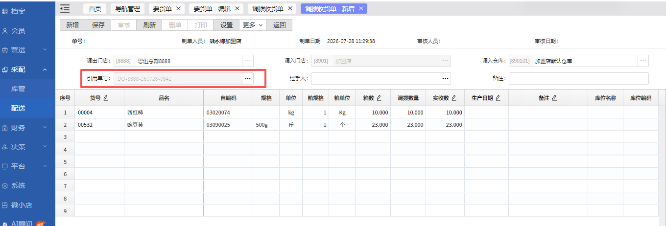Screen dimensions: 666x226
Task: Switch to the 导航管理 tab
Action: tap(127, 9)
